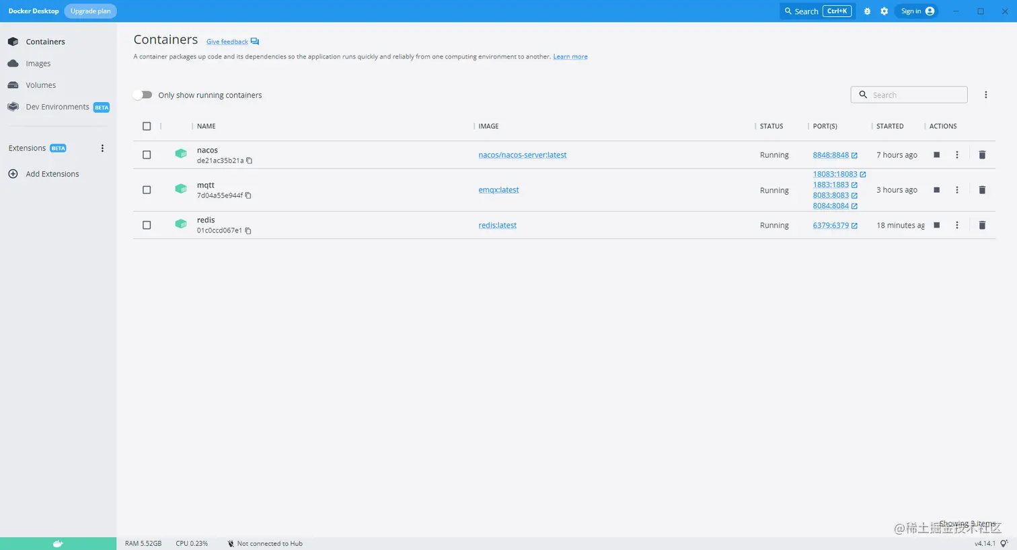Click the Add Extensions plus icon
This screenshot has width=1017, height=550.
pyautogui.click(x=13, y=174)
